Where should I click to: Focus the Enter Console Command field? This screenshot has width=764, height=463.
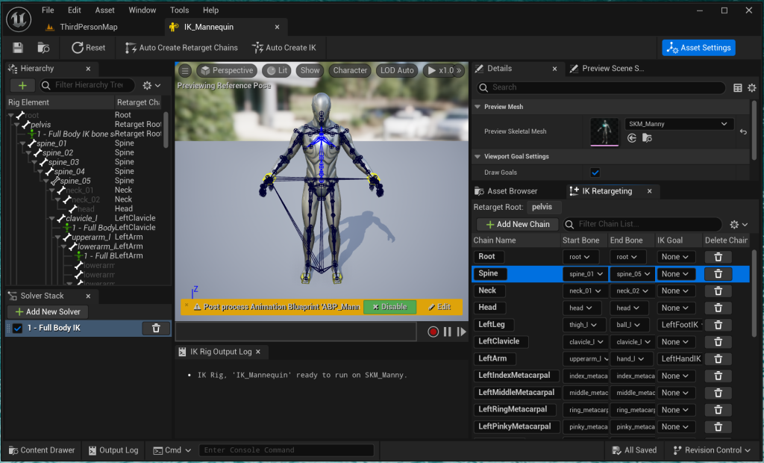pos(286,450)
